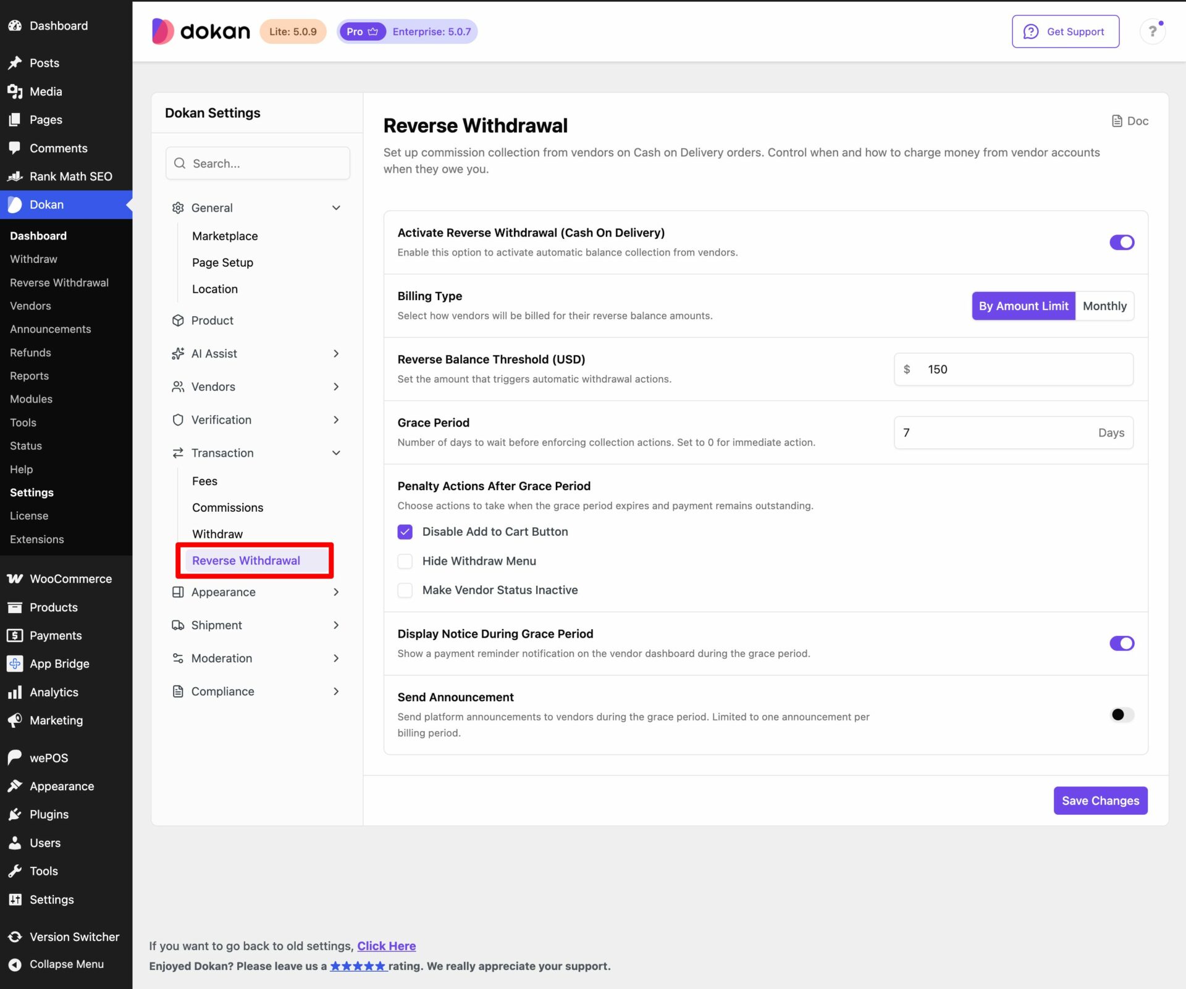Click the Plugins plug icon
This screenshot has width=1186, height=989.
tap(15, 814)
